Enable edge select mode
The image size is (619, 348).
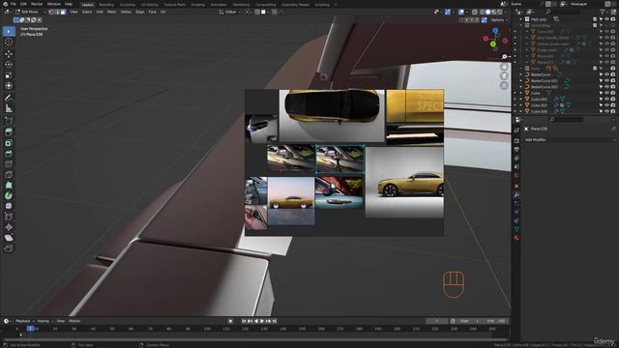click(57, 12)
